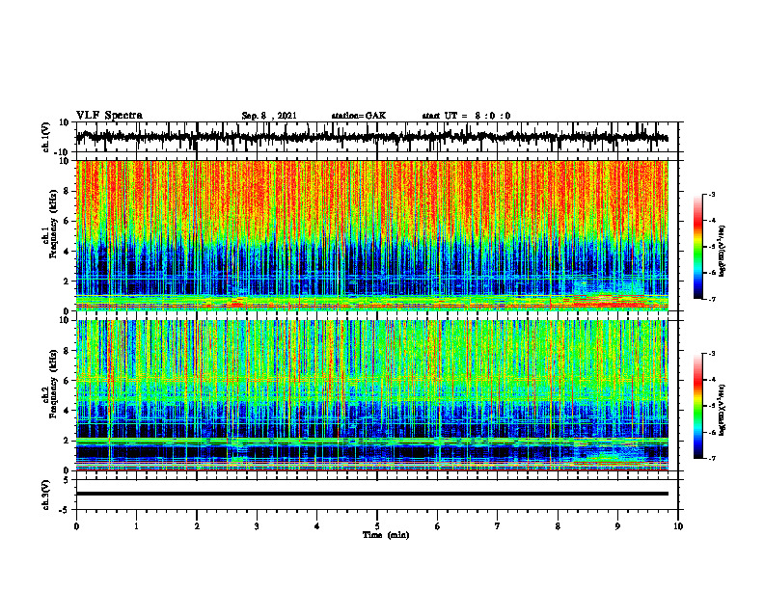Click the time axis tick label "6"
The height and width of the screenshot is (590, 764).
coord(438,526)
